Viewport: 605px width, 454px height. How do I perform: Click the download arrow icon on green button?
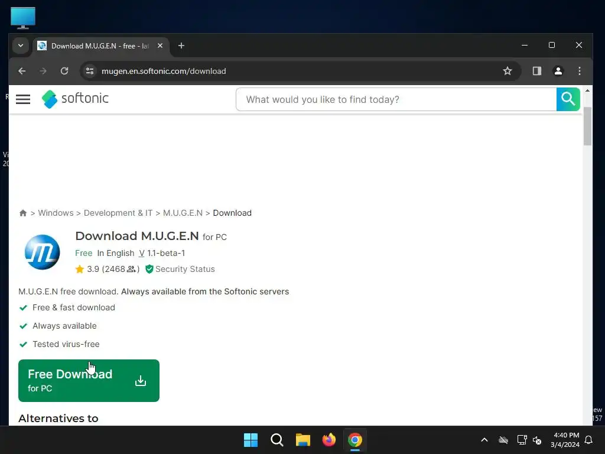(141, 381)
